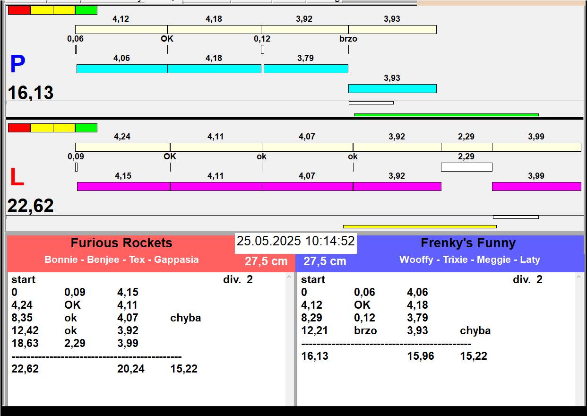Click the magenta 4,07 run bar
The height and width of the screenshot is (416, 587).
(x=307, y=186)
